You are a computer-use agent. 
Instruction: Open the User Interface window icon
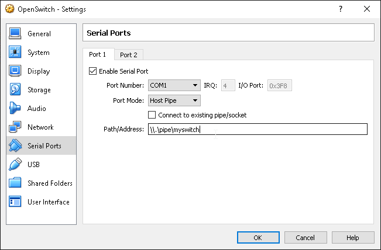click(x=15, y=202)
